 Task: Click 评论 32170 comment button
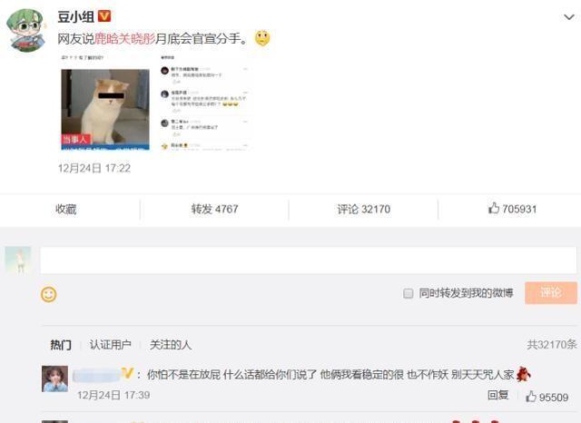pos(363,210)
